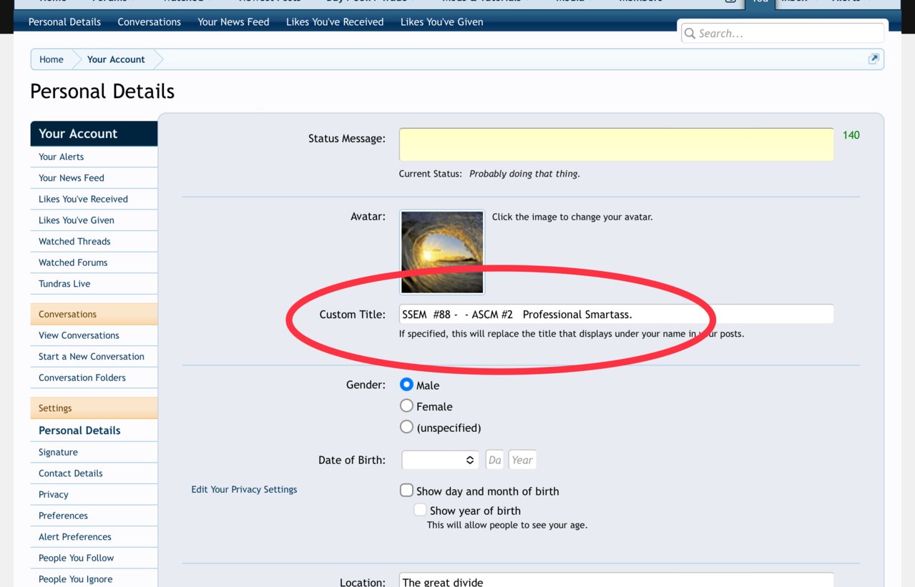This screenshot has width=915, height=587.
Task: Click the Settings sidebar section header
Action: coord(94,408)
